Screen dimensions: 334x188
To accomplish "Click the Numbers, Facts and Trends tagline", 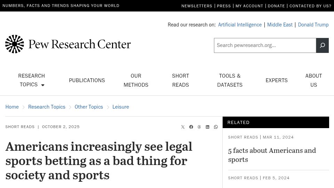I will (x=61, y=6).
